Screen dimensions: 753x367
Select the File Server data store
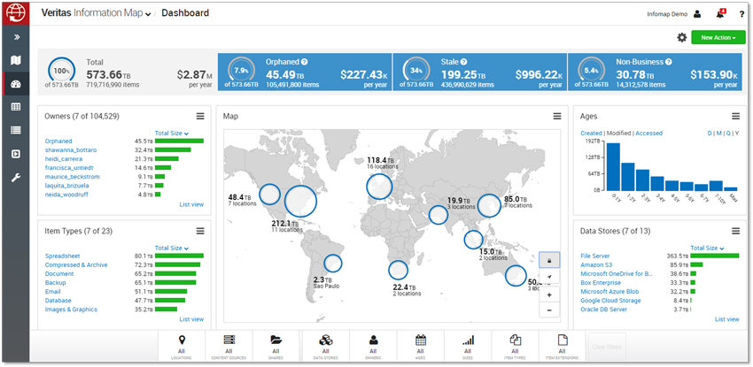point(595,256)
